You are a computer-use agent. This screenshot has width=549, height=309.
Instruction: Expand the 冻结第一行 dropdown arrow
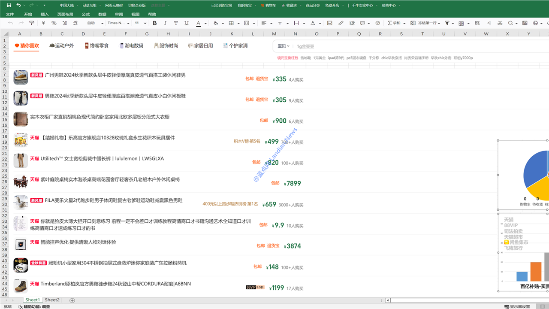[x=440, y=23]
